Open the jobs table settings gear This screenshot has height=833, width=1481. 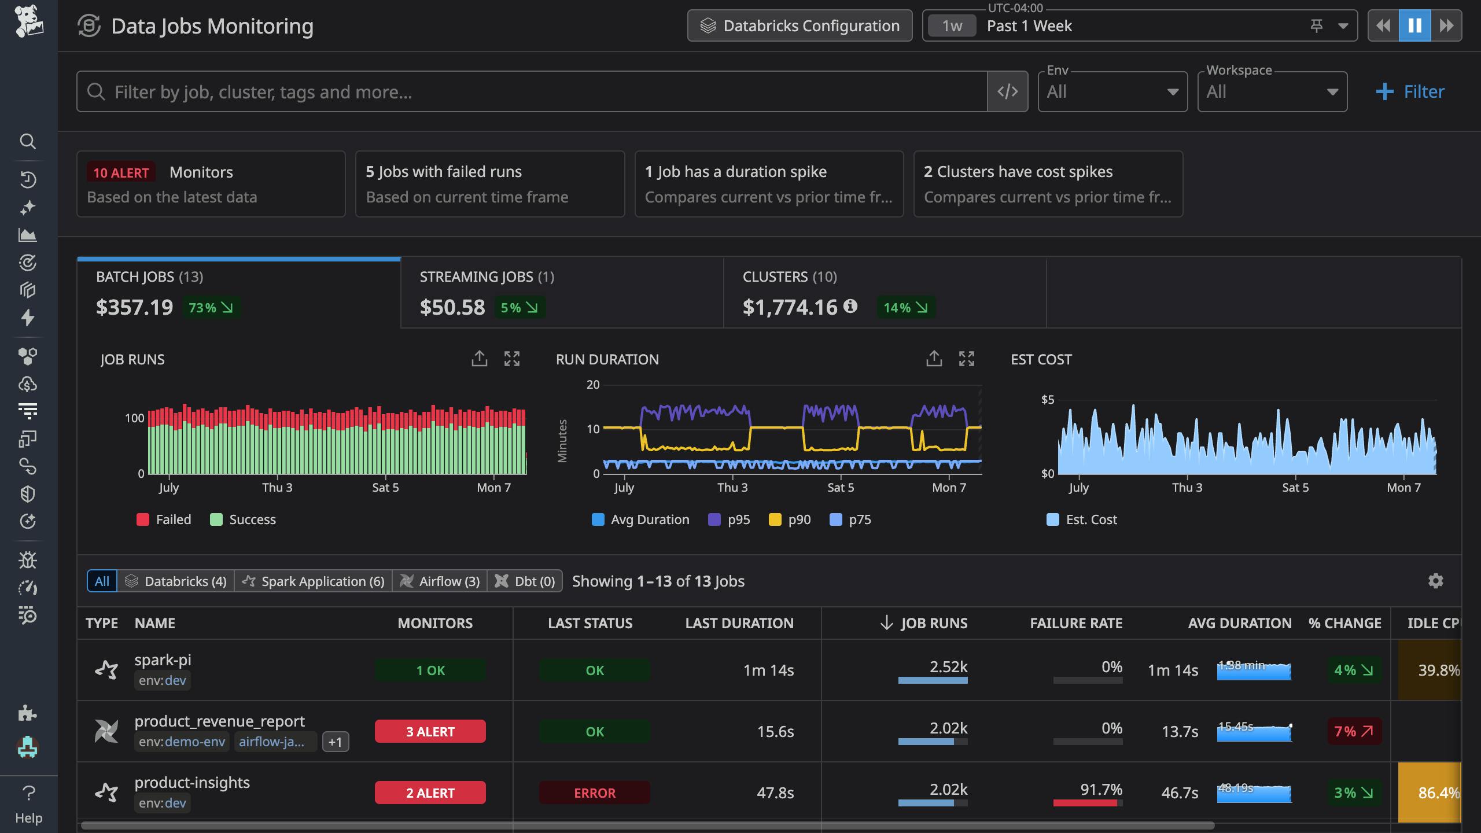point(1436,580)
